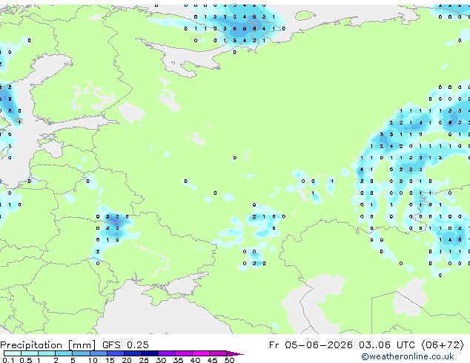Click the '0.1' legend scale label
470x363 pixels.
tap(8, 360)
